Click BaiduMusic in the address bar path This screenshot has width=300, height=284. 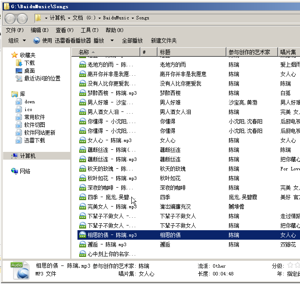coord(116,18)
